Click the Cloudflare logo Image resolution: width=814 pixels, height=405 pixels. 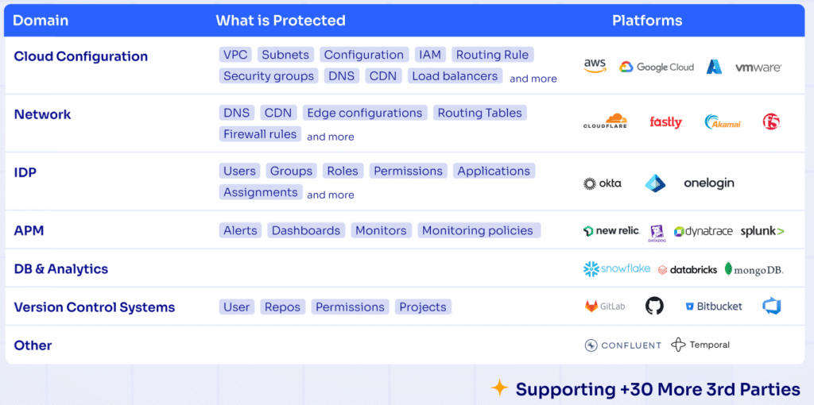[605, 121]
